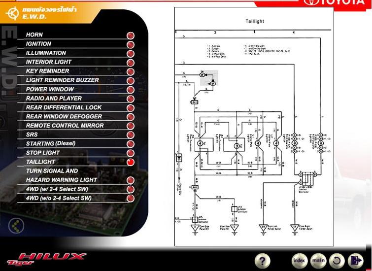Screen dimensions: 372x271
Task: Select REAR WINDOW DEFOGGER entry
Action: pyautogui.click(x=64, y=116)
